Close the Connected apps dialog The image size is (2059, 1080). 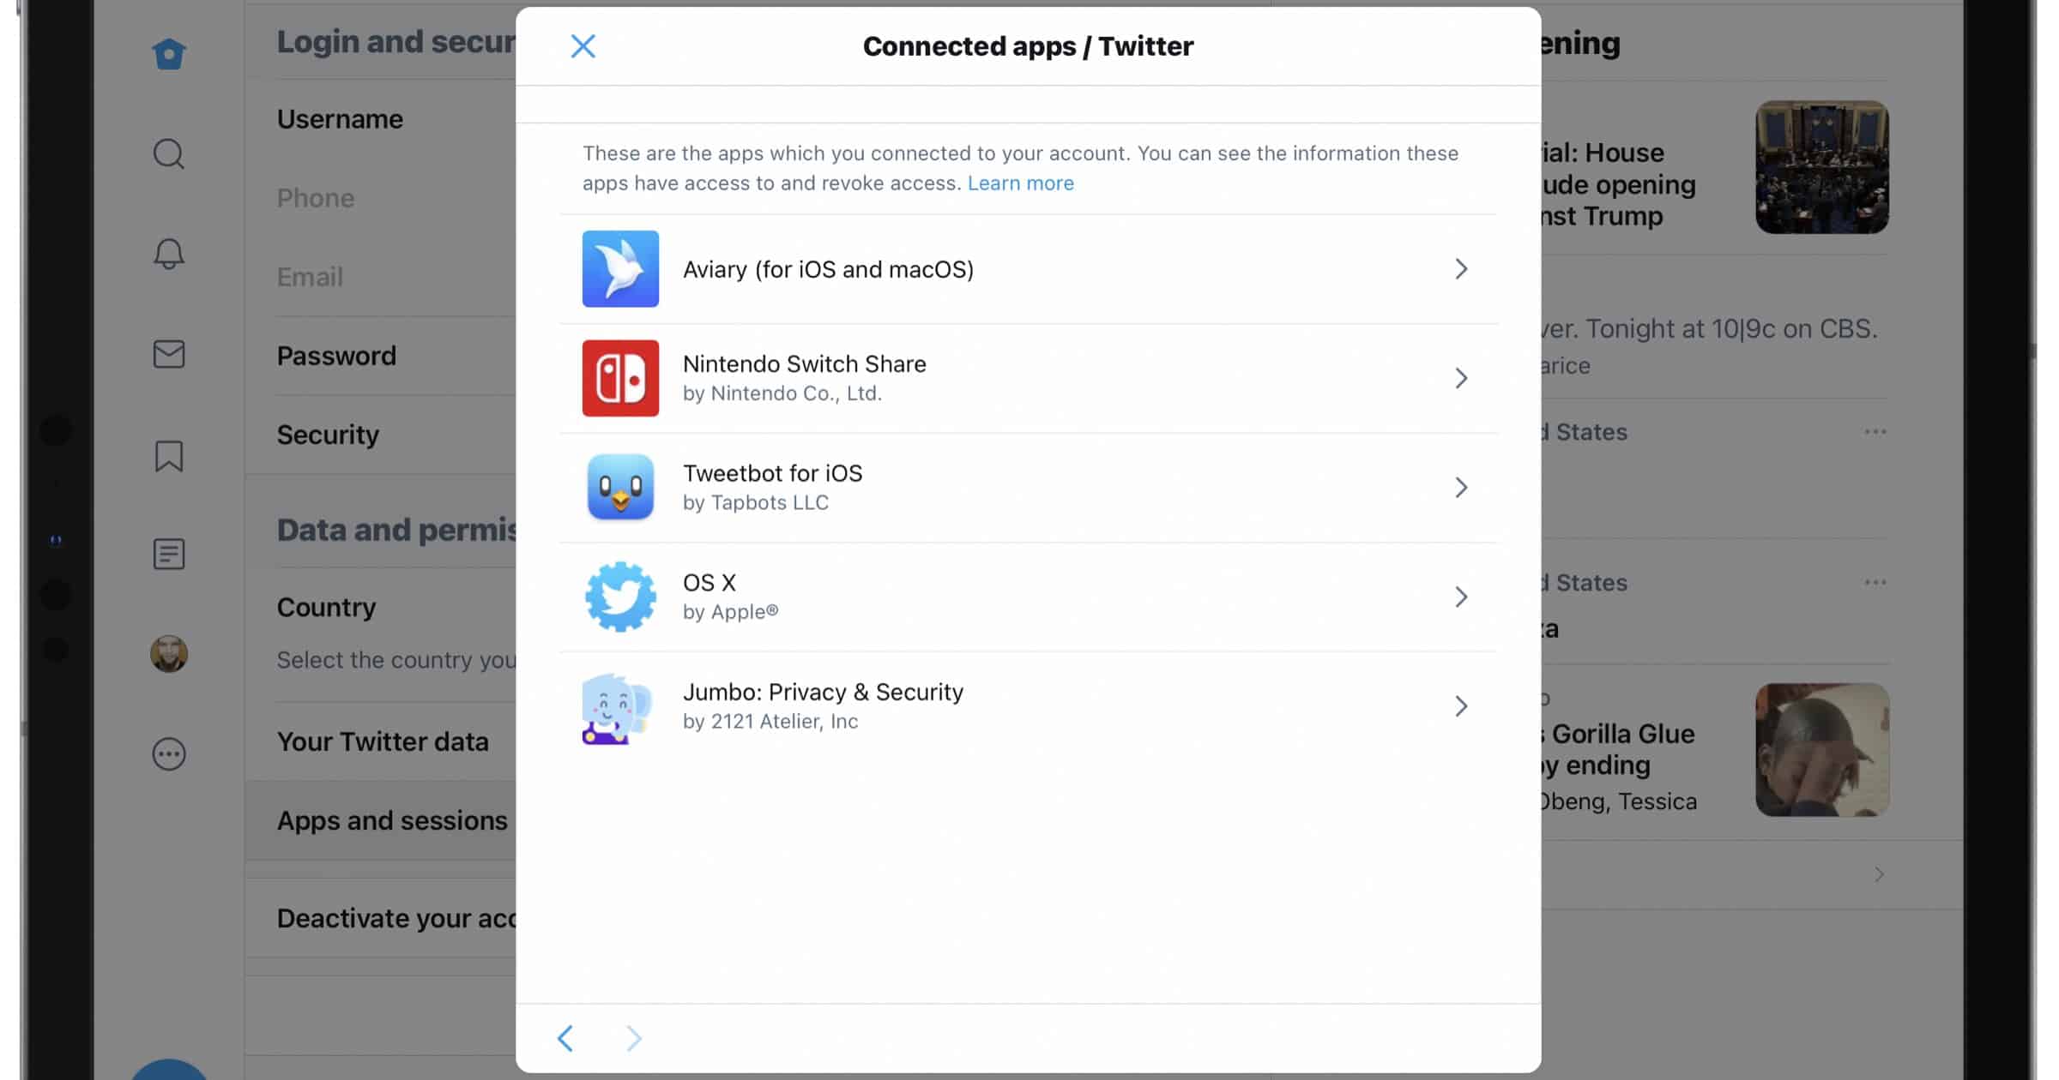[583, 46]
